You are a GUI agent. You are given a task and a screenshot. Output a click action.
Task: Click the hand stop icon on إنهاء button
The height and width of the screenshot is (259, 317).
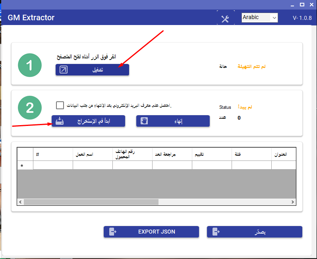coord(144,121)
